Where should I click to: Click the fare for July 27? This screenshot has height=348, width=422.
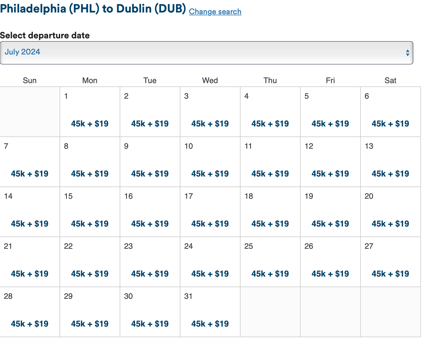pos(390,274)
